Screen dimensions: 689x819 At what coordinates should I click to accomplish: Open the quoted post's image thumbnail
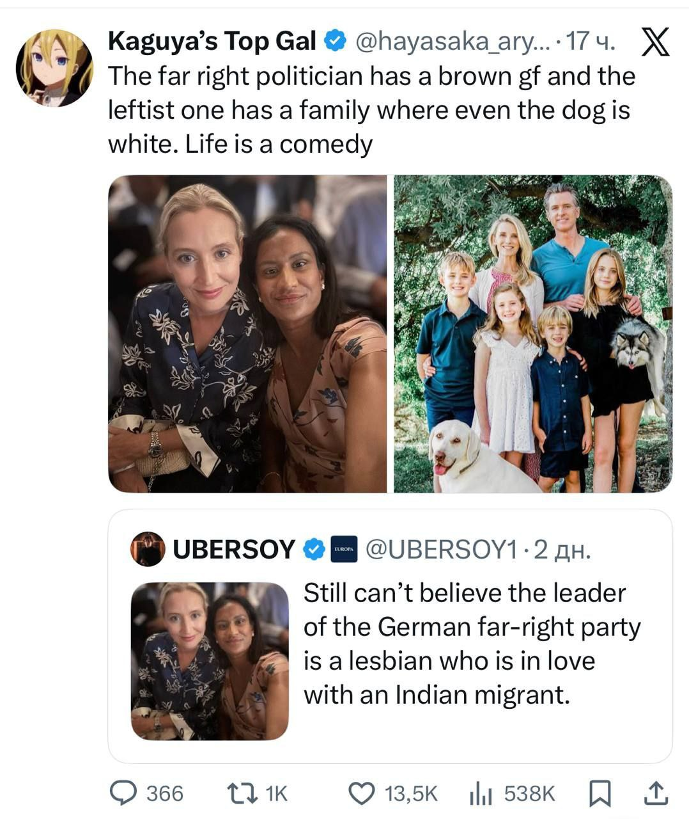[210, 661]
